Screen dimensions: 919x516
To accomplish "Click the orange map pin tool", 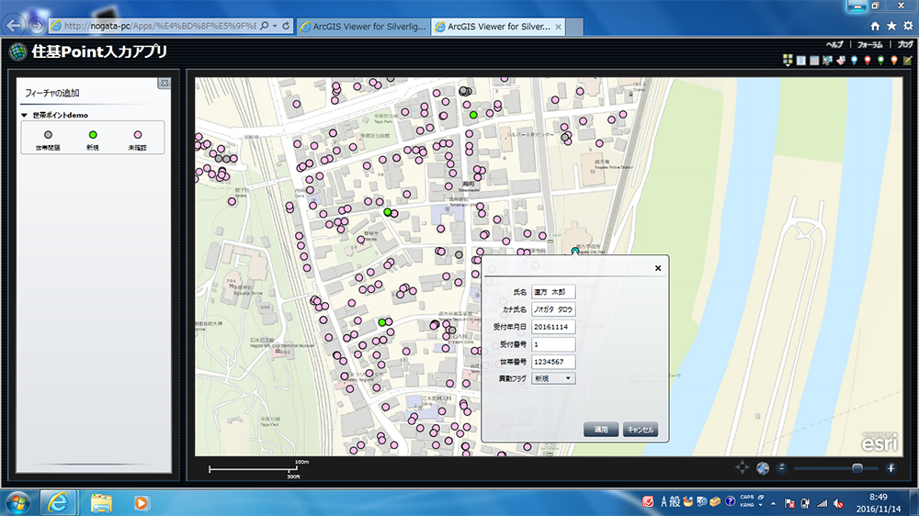I will click(894, 61).
